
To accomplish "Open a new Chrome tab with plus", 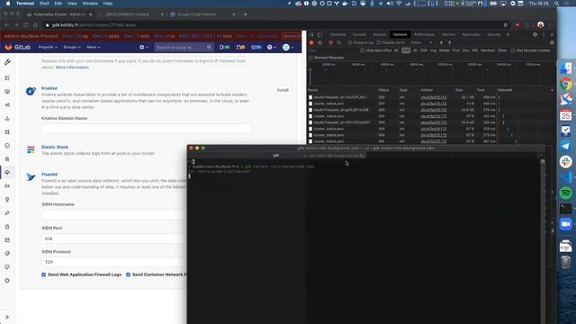I will [245, 14].
